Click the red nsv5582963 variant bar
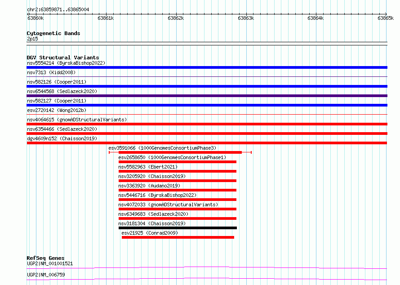 (178, 171)
